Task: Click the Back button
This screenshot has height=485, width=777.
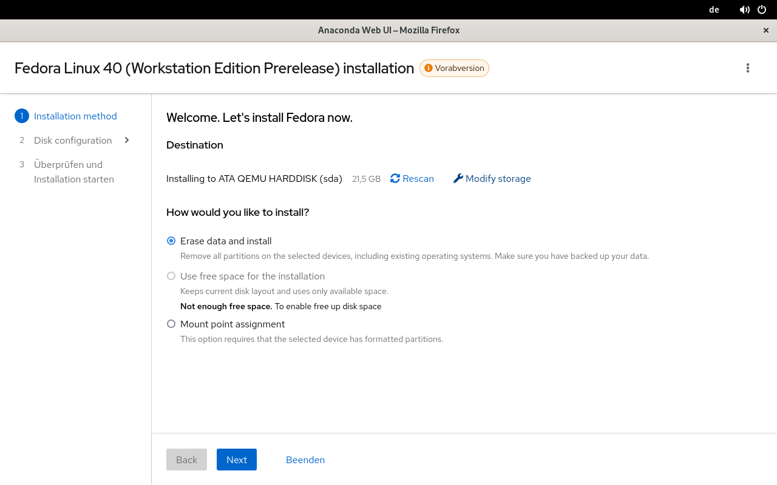Action: (186, 460)
